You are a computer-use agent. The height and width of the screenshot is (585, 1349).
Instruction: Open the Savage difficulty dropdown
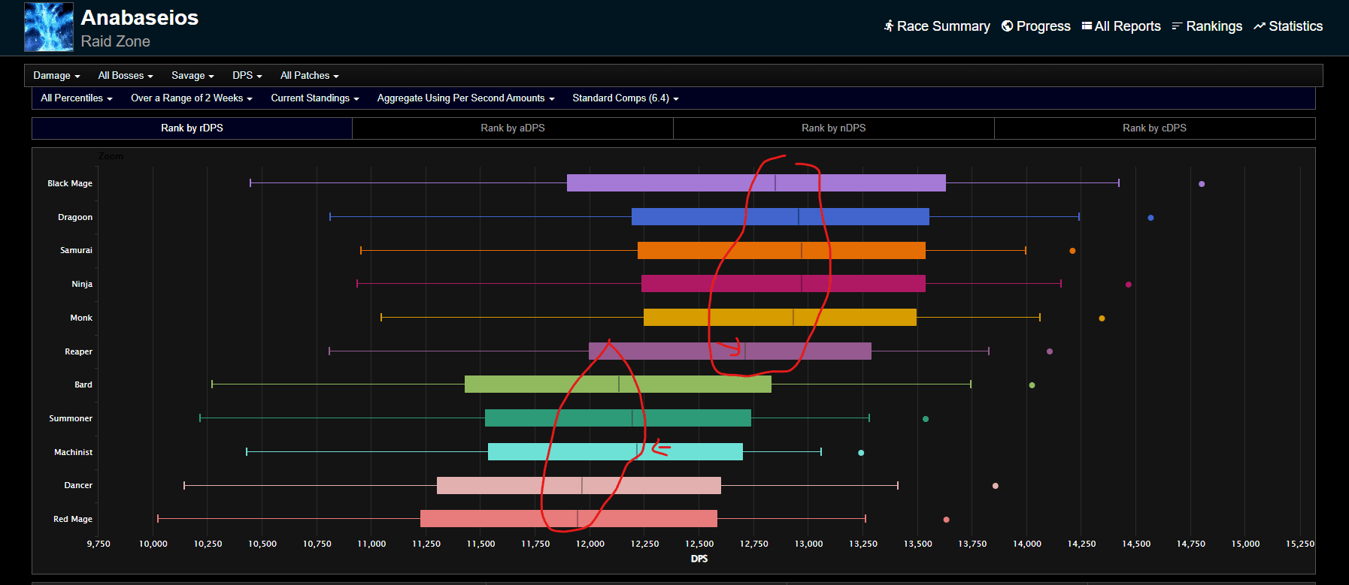(192, 76)
